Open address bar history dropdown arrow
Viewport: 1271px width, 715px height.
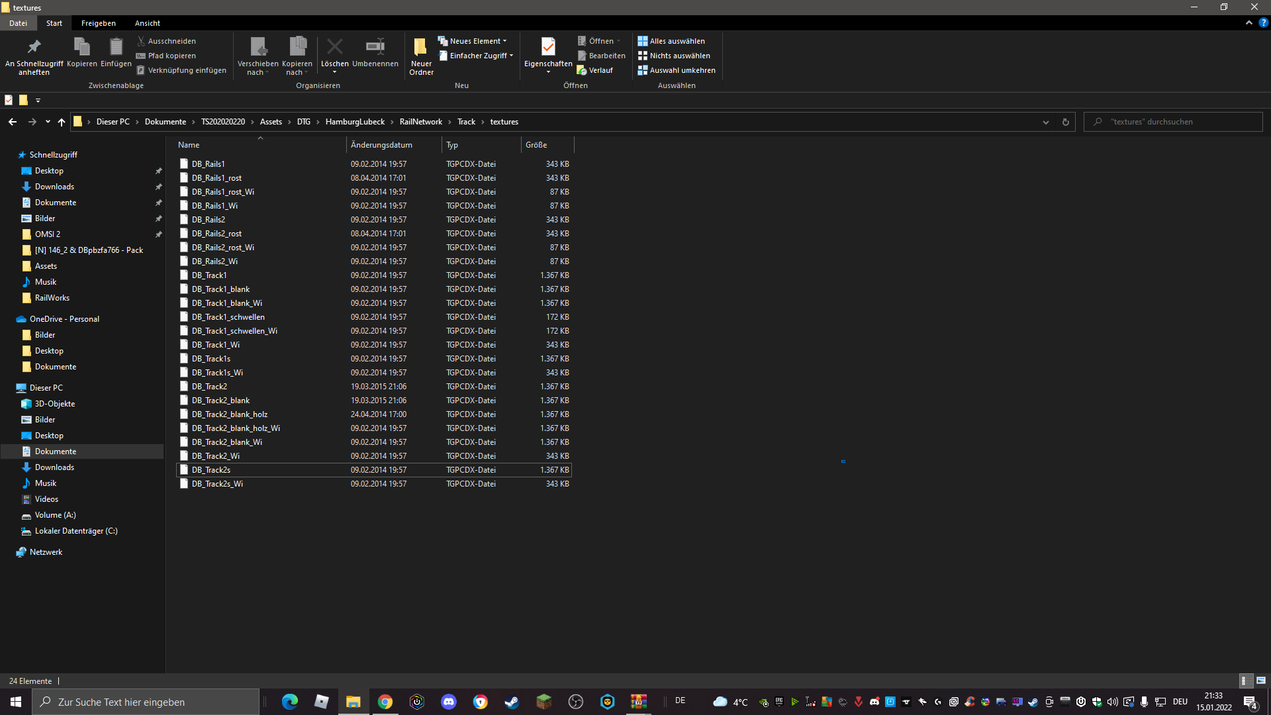pos(1046,122)
